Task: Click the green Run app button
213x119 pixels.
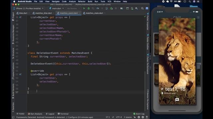Action: 84,8
